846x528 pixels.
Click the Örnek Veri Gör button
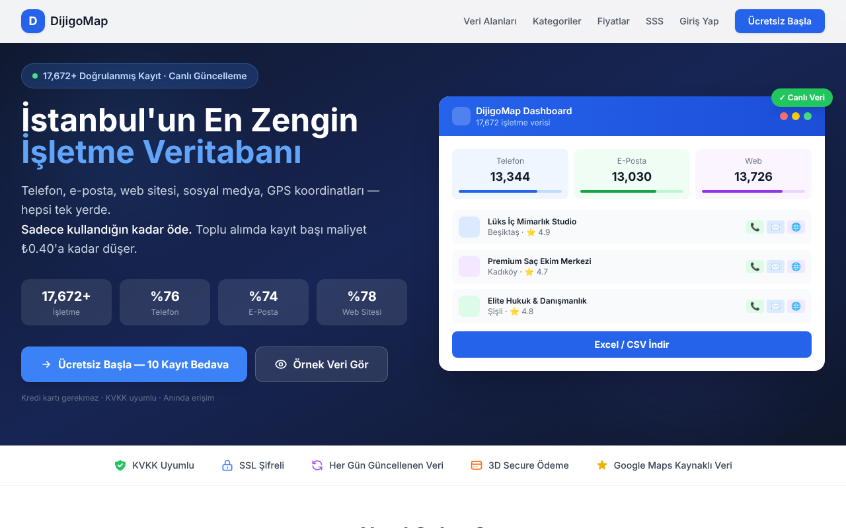321,364
